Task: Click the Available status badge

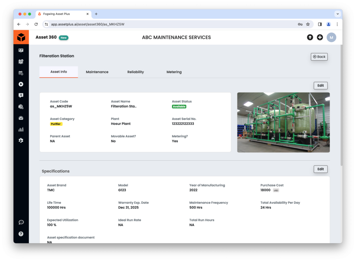Action: pyautogui.click(x=179, y=107)
